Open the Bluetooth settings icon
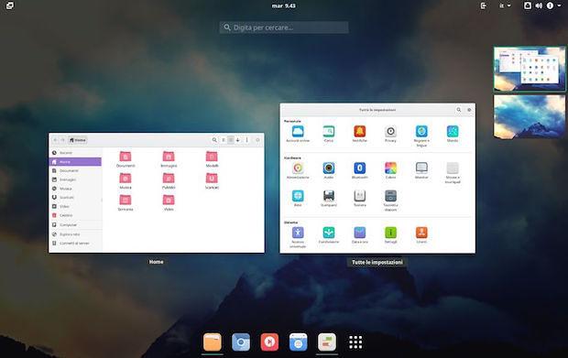The image size is (568, 358). coord(359,168)
